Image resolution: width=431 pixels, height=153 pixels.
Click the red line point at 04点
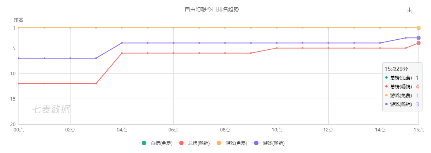[x=122, y=53]
